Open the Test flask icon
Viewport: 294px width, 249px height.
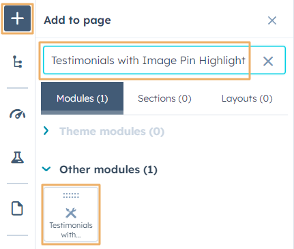coord(17,158)
